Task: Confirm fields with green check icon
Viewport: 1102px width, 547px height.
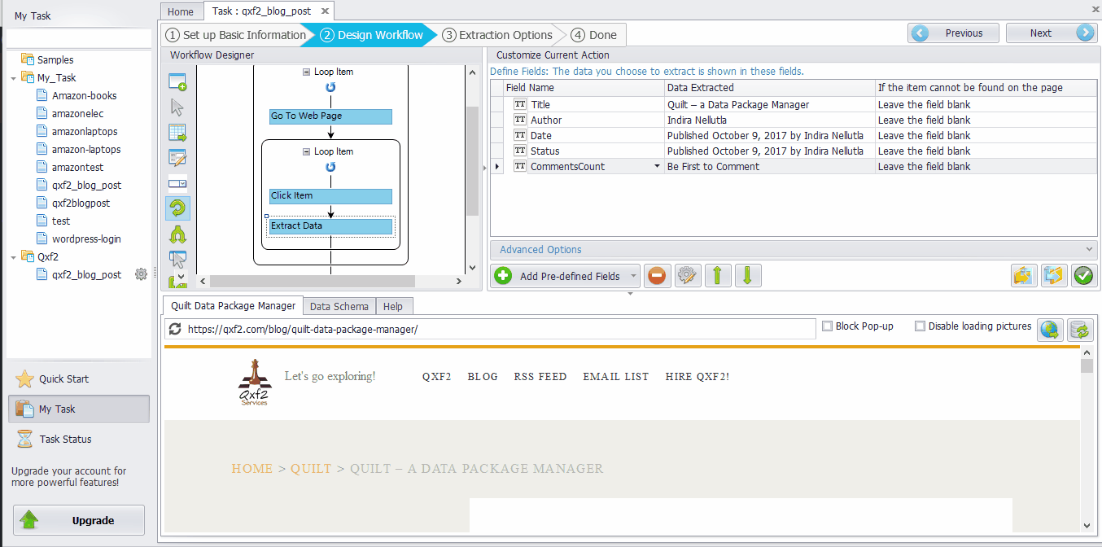Action: pos(1082,276)
